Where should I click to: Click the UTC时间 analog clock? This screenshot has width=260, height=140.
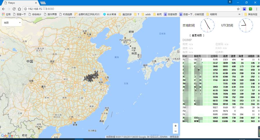(x=246, y=25)
